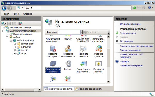The image size is (155, 97).
Task: Click Открытие функции action link
Action: point(130,24)
